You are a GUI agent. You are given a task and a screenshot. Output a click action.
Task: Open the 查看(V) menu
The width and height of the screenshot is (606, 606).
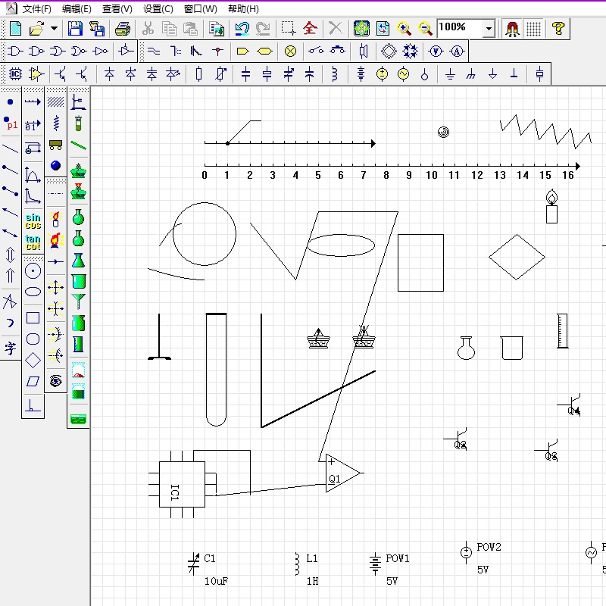click(x=117, y=8)
